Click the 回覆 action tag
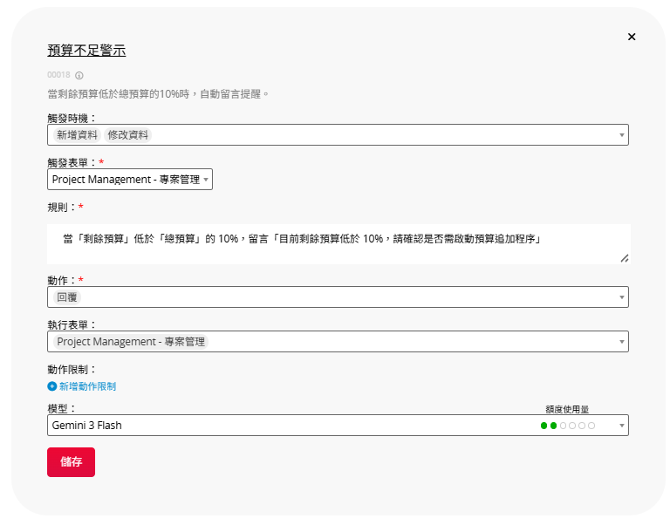The image size is (670, 532). click(67, 297)
